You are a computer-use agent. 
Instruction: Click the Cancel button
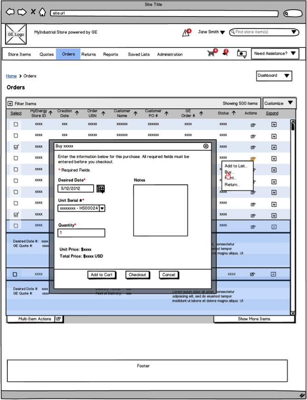[x=169, y=275]
